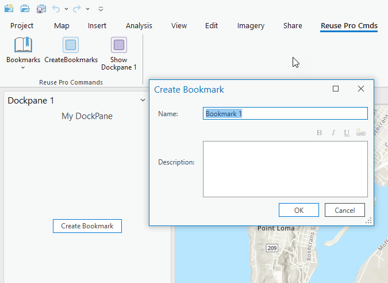Click the Redo arrow icon
The width and height of the screenshot is (388, 283).
[76, 9]
